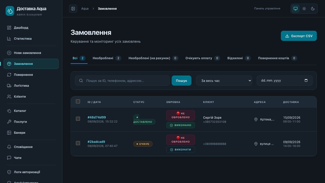Open the Логістика section
Image resolution: width=325 pixels, height=183 pixels.
pyautogui.click(x=31, y=86)
